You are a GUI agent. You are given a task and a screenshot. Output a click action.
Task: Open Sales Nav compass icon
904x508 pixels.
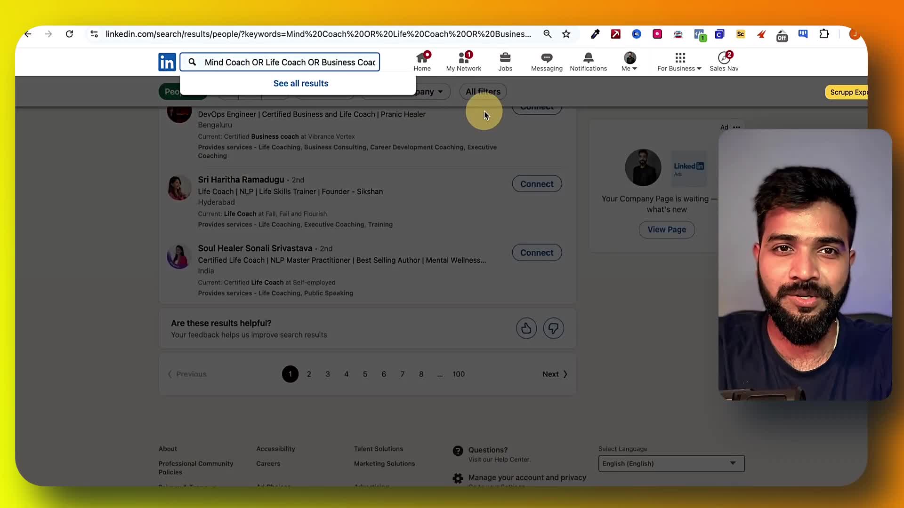tap(724, 58)
